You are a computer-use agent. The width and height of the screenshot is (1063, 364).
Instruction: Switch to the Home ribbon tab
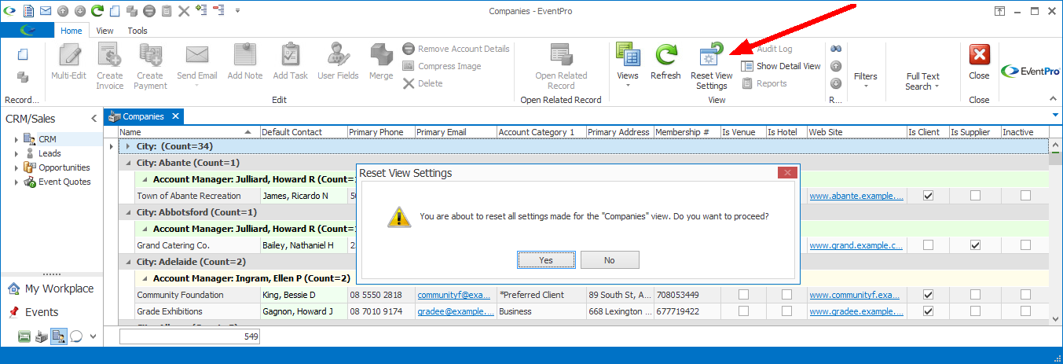pyautogui.click(x=71, y=31)
